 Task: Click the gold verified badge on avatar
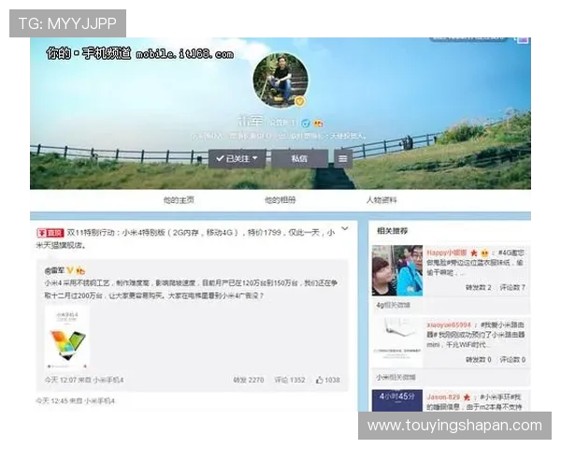coord(300,102)
